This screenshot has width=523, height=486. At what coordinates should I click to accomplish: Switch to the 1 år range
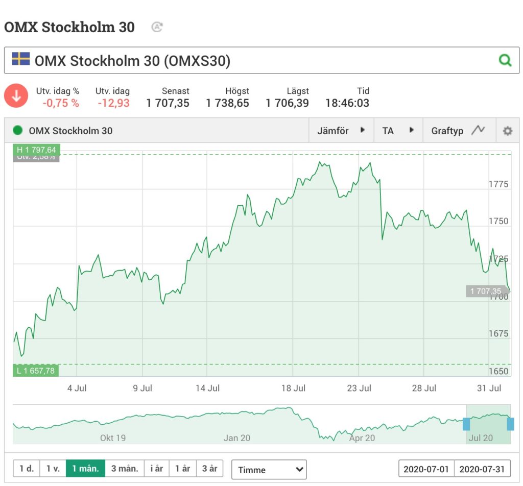pyautogui.click(x=183, y=468)
